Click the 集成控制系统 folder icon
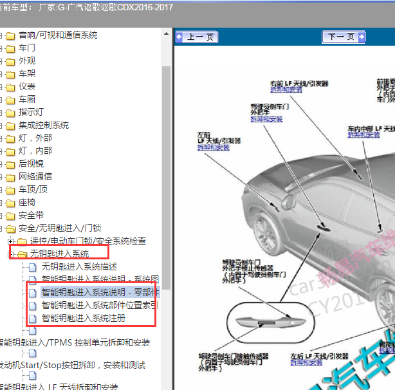This screenshot has width=395, height=390. click(x=10, y=126)
